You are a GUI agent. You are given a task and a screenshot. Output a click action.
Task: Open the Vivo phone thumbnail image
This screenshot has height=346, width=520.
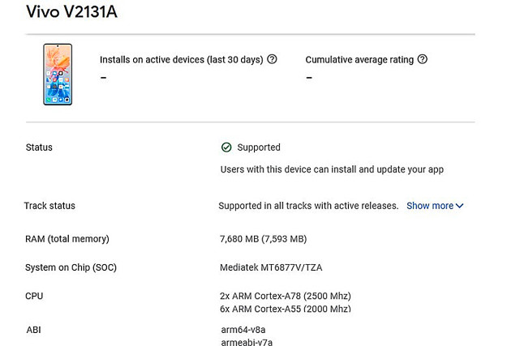(58, 75)
